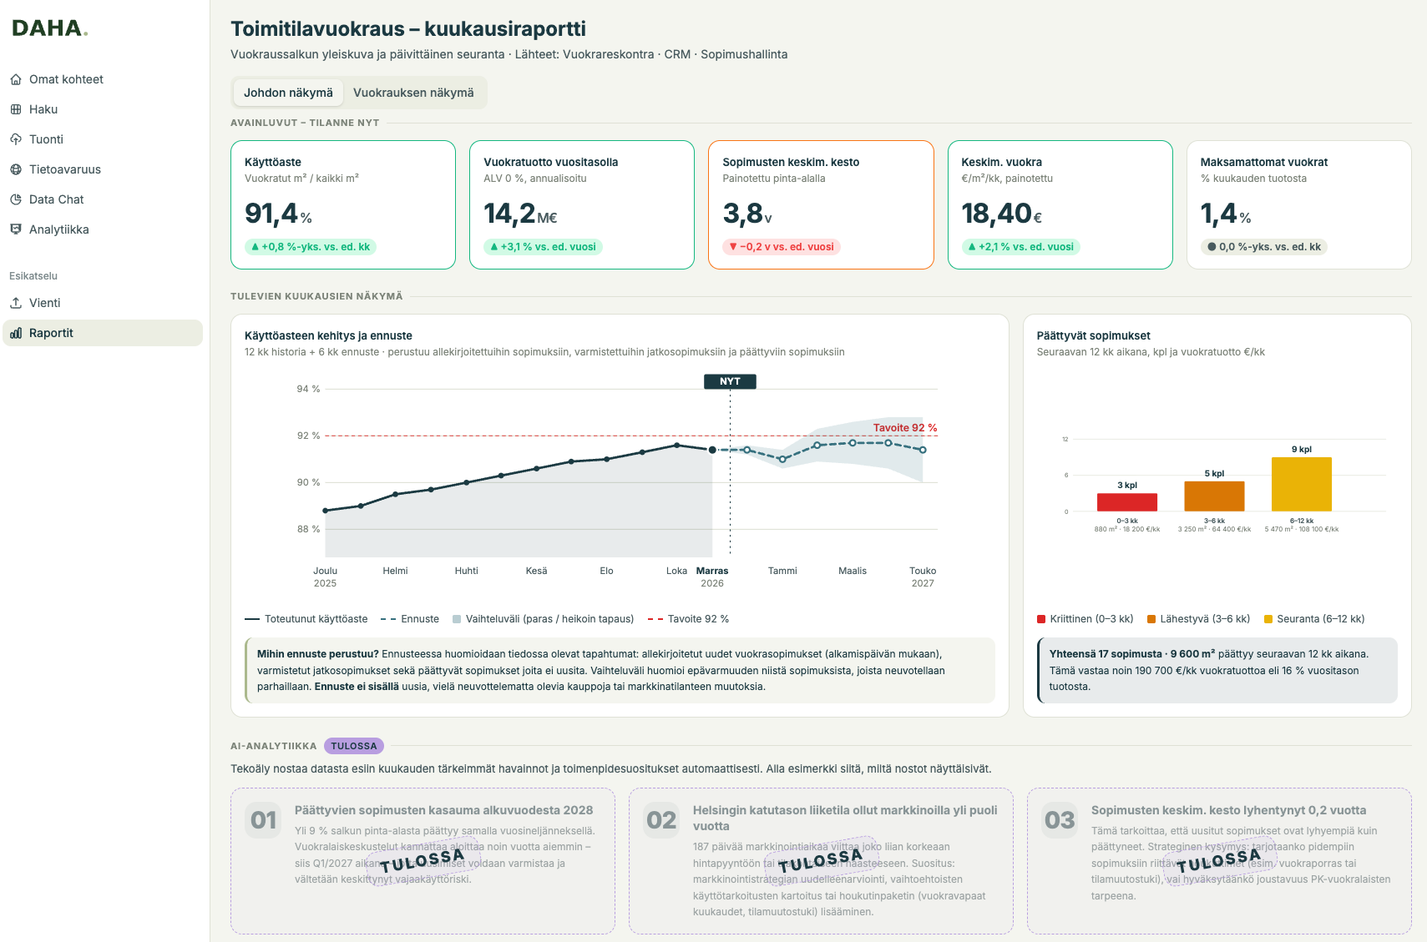Open Vienti in sidebar
Image resolution: width=1427 pixels, height=942 pixels.
(x=103, y=303)
